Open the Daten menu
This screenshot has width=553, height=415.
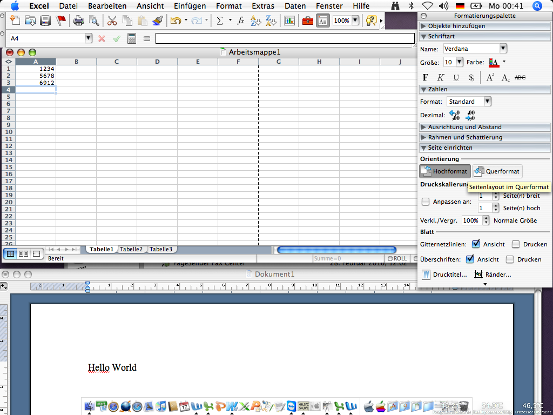pyautogui.click(x=295, y=6)
